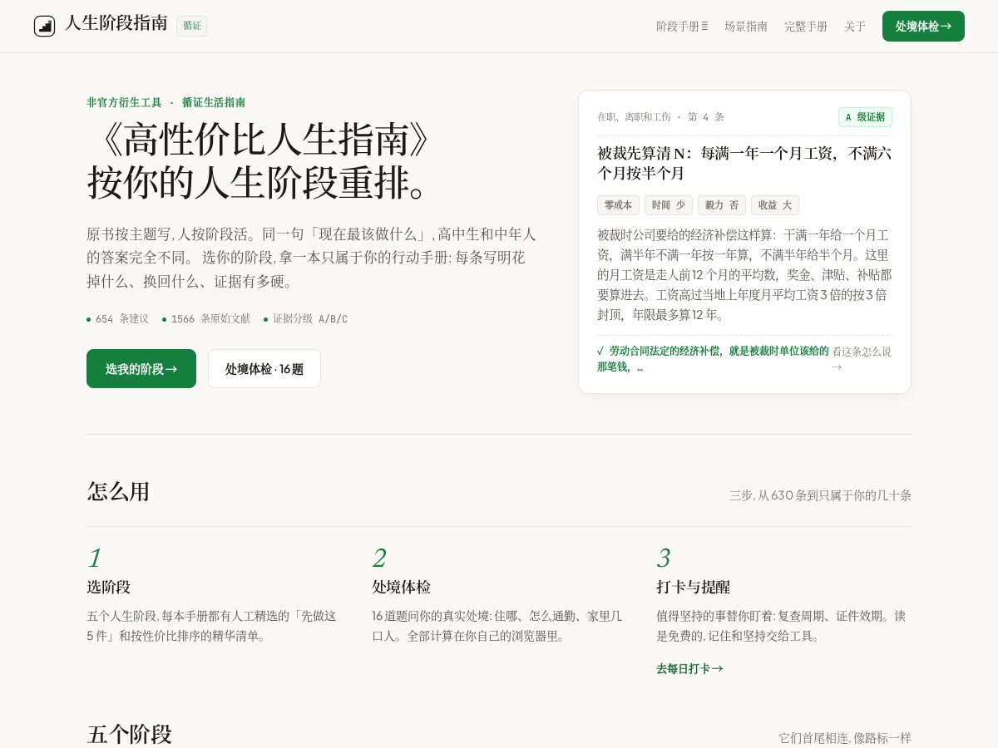Start the 处境体检 · 16 题 quiz
This screenshot has width=998, height=748.
pyautogui.click(x=264, y=368)
